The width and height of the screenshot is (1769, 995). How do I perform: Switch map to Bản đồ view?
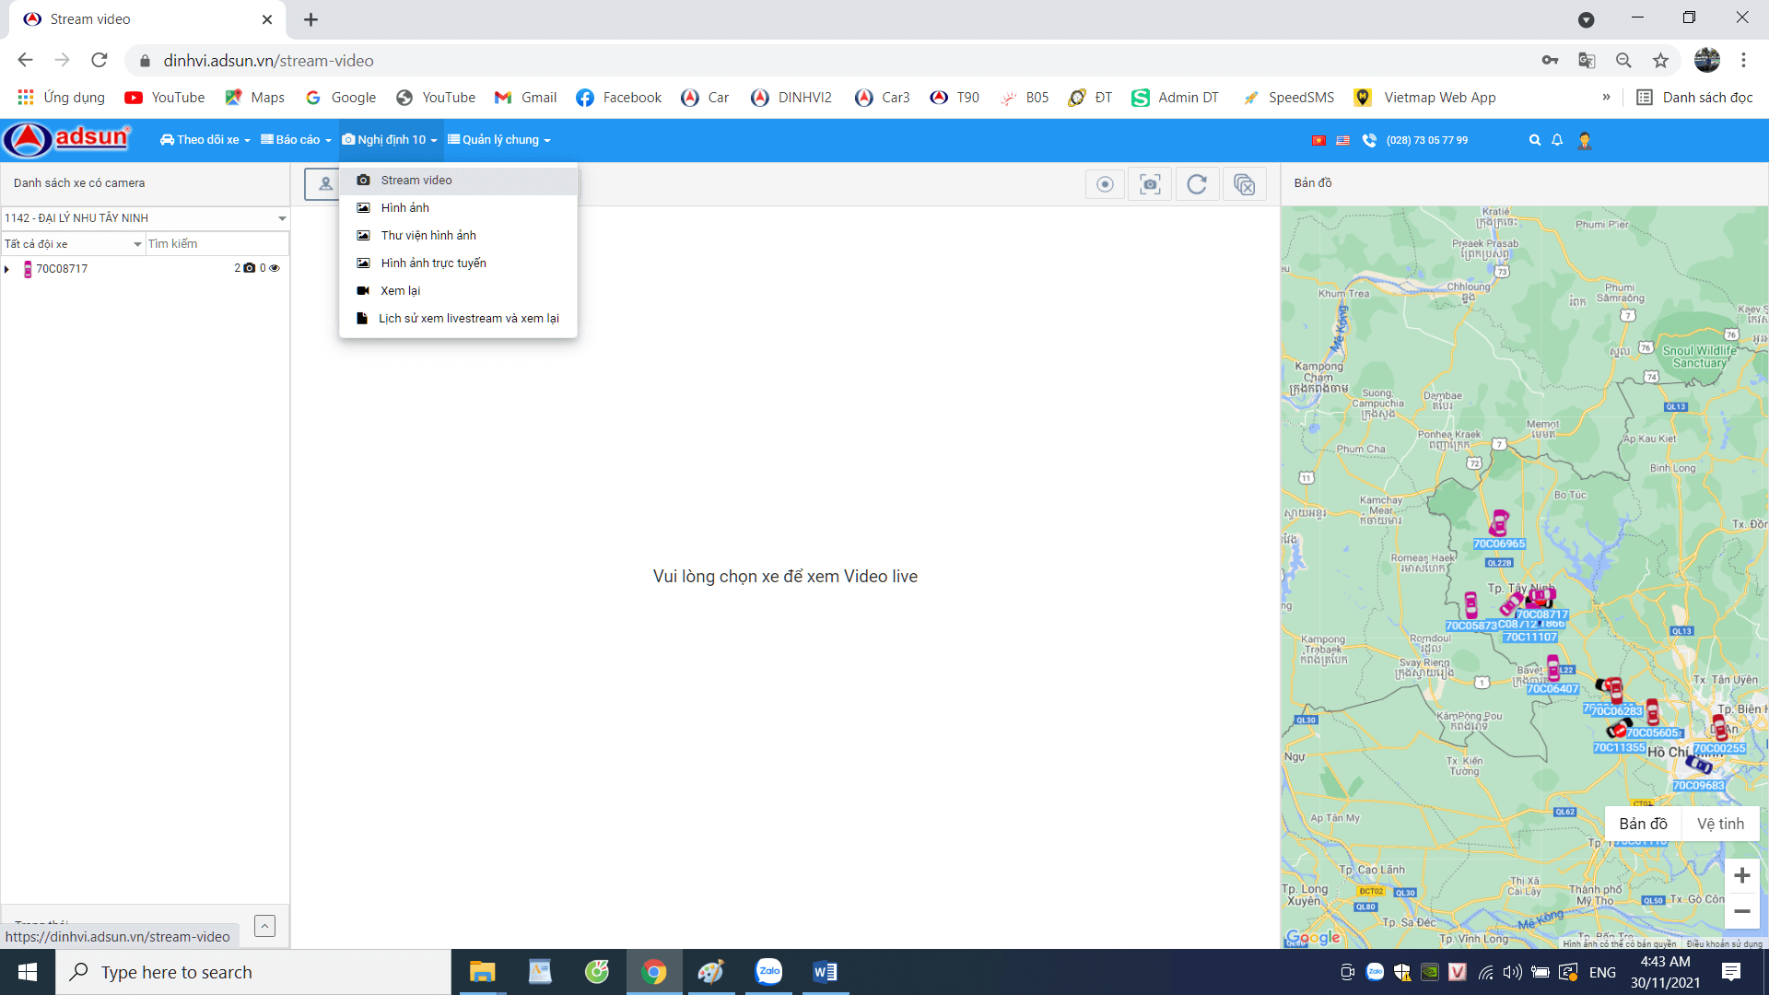1643,824
